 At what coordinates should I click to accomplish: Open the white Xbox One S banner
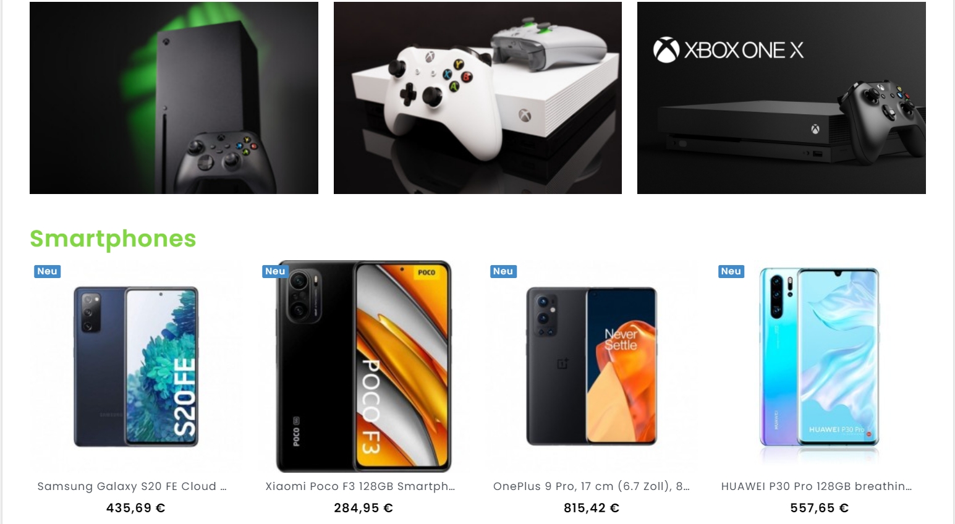tap(478, 98)
